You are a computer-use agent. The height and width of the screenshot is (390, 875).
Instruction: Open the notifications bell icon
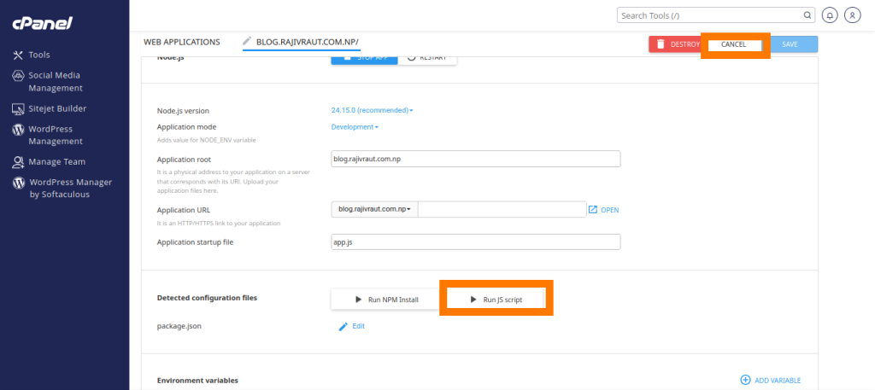tap(830, 15)
